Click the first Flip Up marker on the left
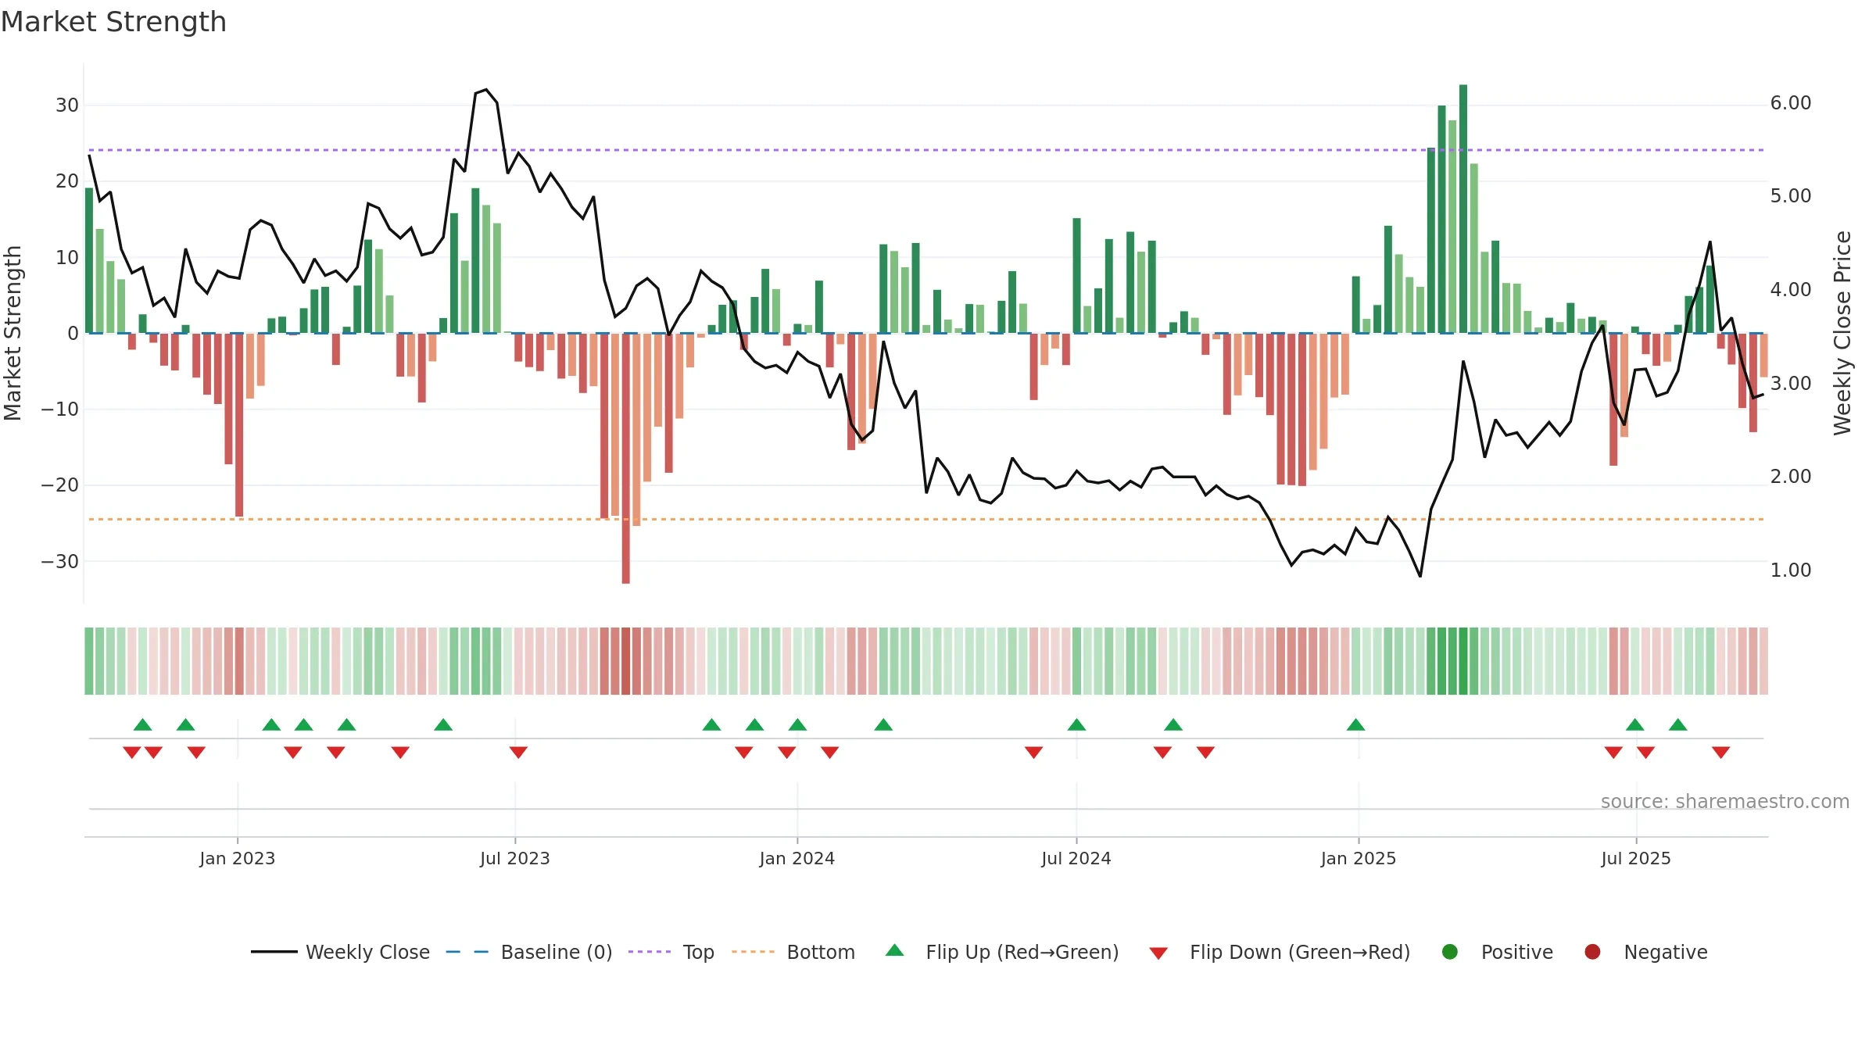This screenshot has width=1876, height=1055. click(142, 724)
